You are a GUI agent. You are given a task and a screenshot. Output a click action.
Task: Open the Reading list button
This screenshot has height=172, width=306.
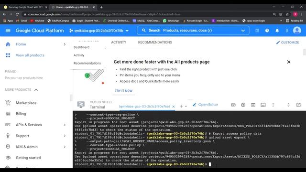[295, 21]
